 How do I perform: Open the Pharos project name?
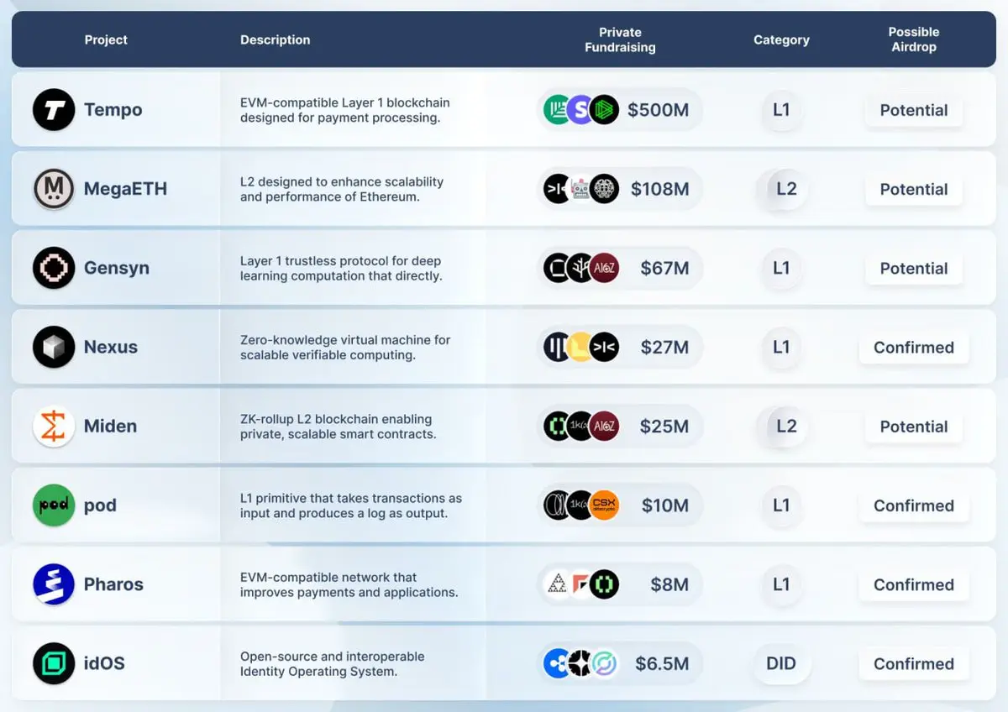click(x=113, y=584)
